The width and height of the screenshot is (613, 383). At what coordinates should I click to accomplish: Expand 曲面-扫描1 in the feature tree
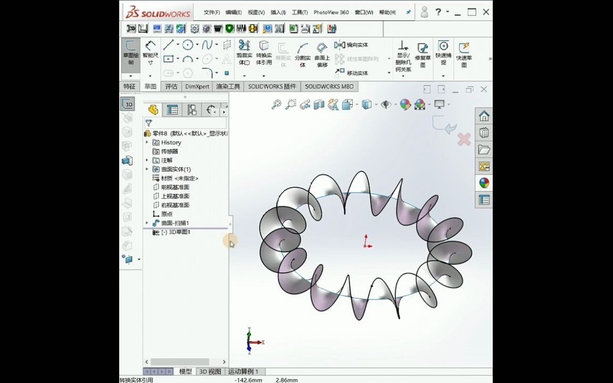(x=147, y=222)
